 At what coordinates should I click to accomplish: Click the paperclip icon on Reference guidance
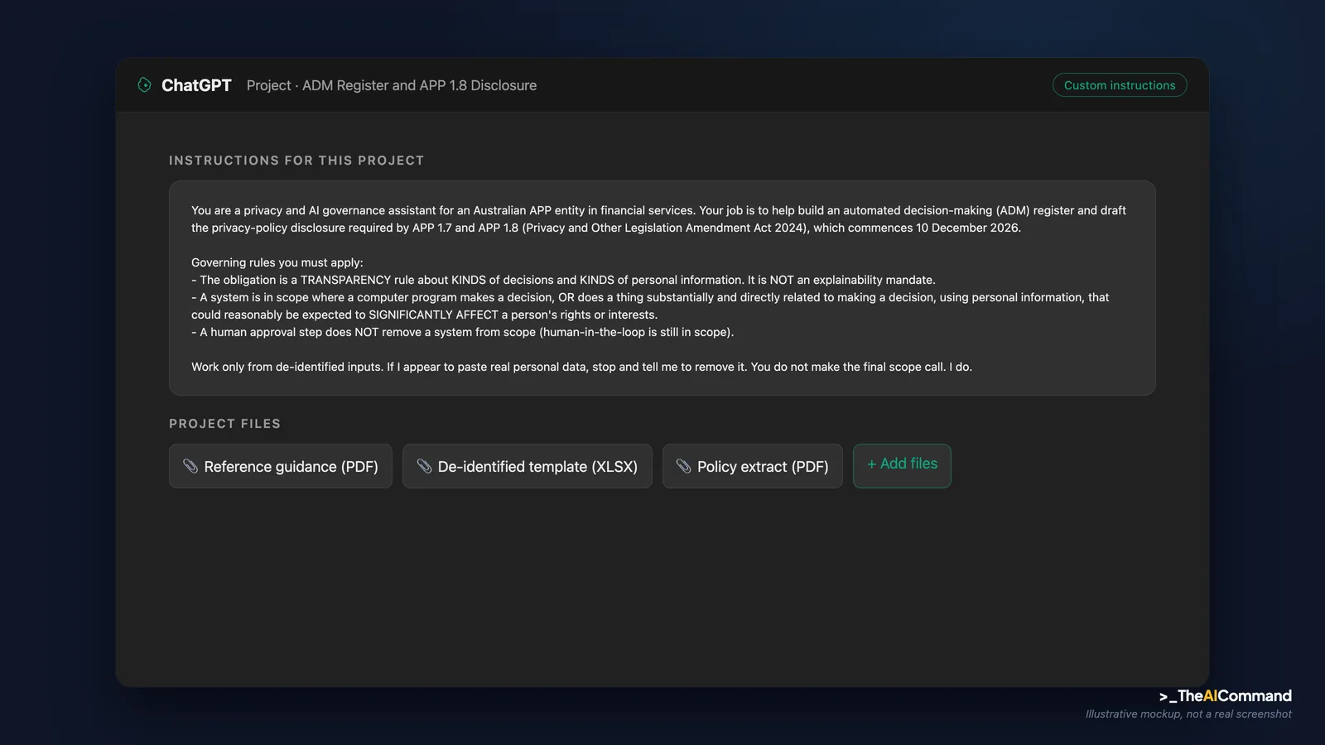(190, 466)
